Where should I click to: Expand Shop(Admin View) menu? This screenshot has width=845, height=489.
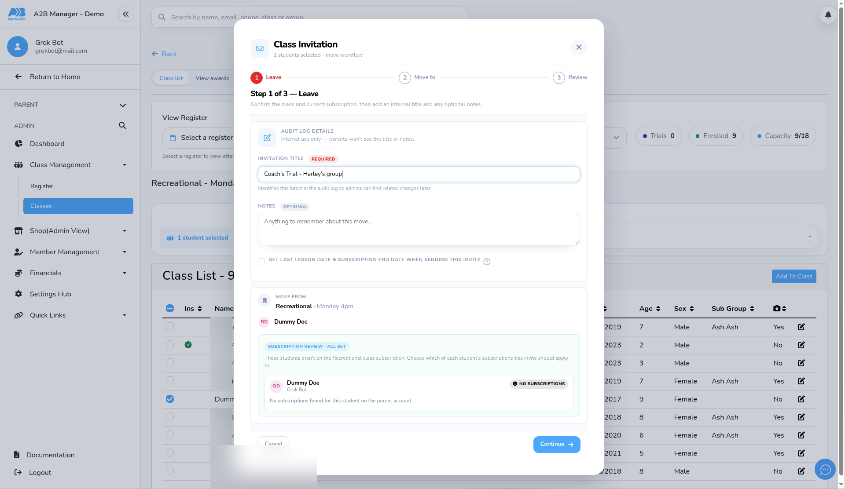pyautogui.click(x=125, y=231)
